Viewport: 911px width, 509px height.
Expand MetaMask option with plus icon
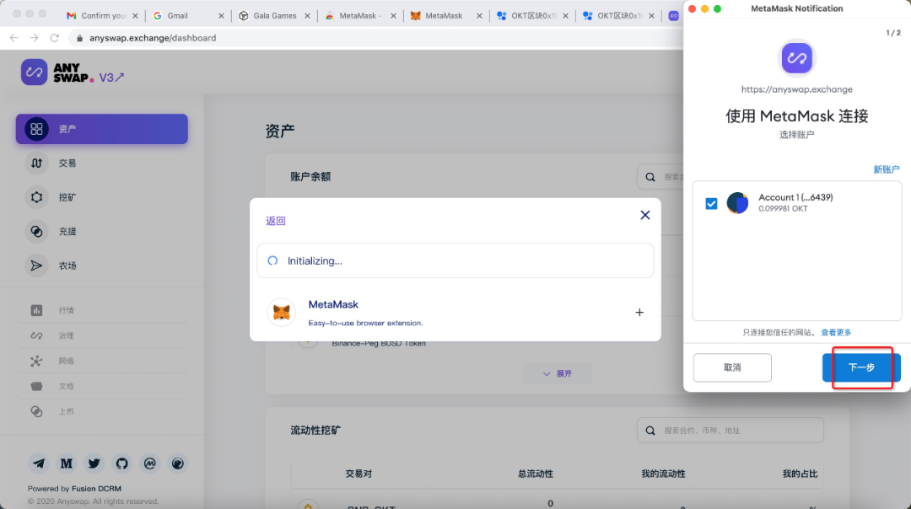639,313
